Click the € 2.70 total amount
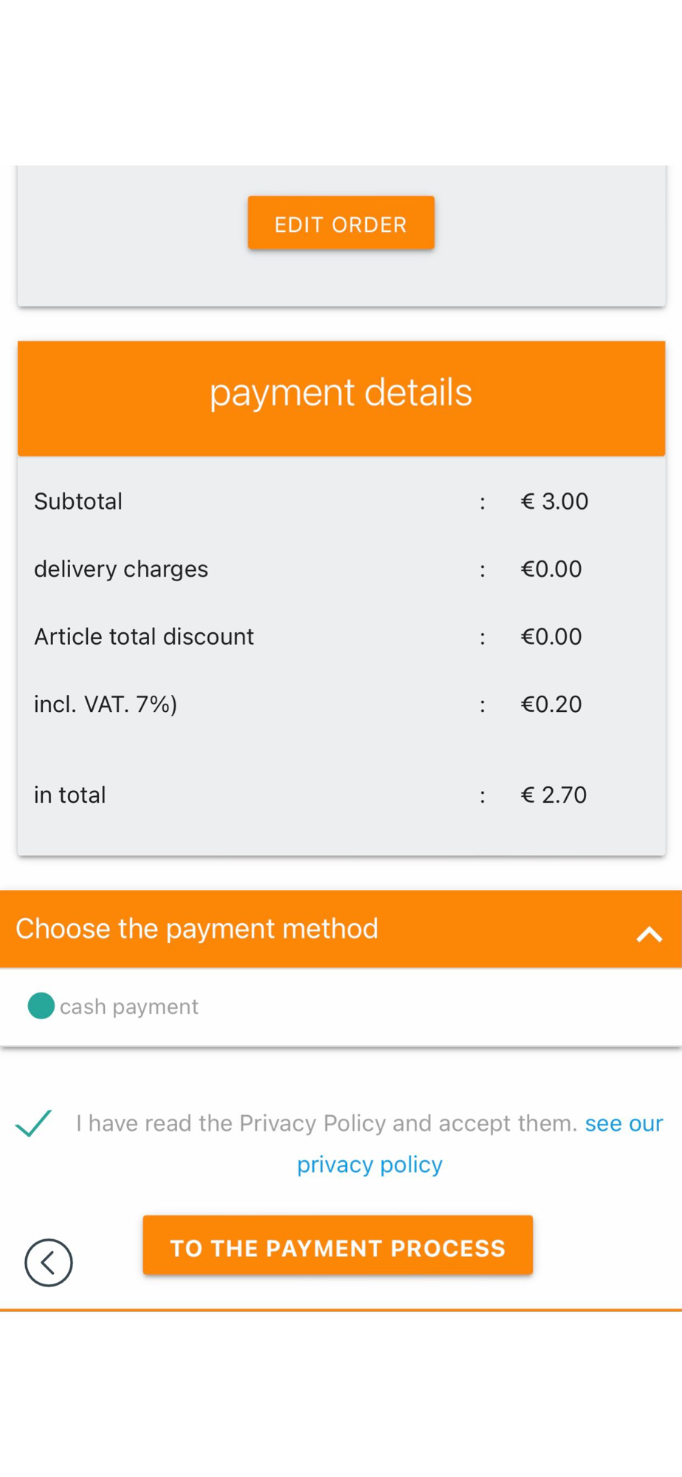682x1477 pixels. pos(554,795)
